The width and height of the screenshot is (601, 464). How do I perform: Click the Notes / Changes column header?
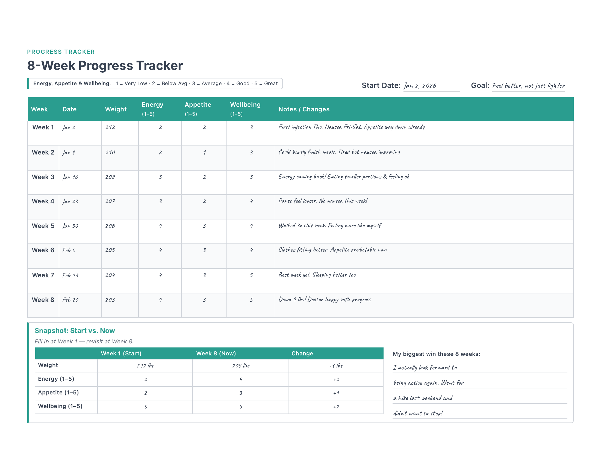[x=304, y=109]
